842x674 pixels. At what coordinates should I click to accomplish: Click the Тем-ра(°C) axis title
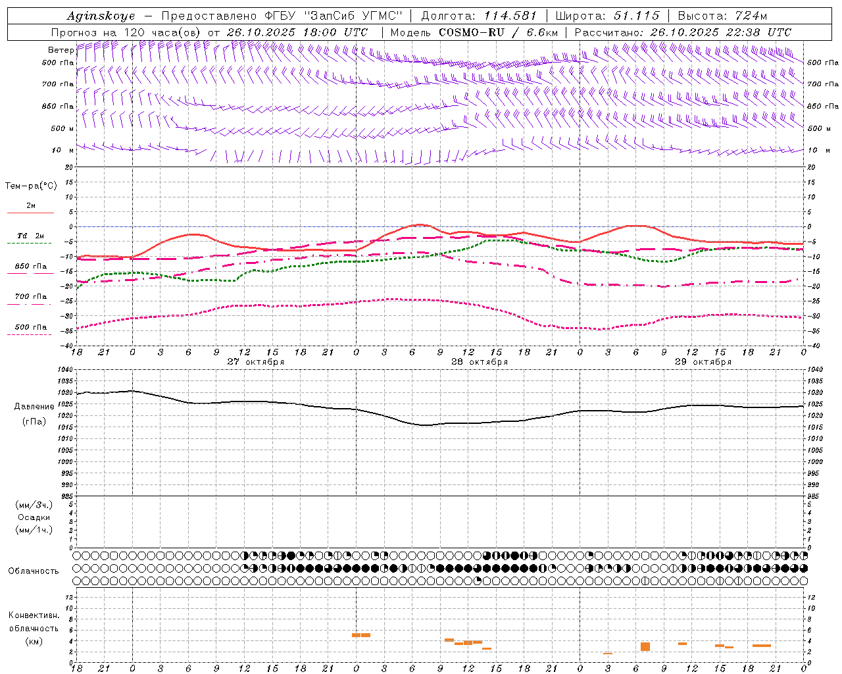(x=31, y=186)
